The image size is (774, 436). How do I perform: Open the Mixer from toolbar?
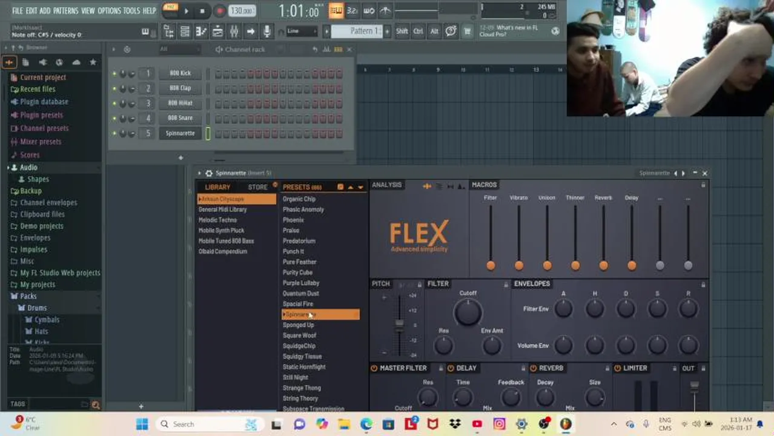pos(234,31)
